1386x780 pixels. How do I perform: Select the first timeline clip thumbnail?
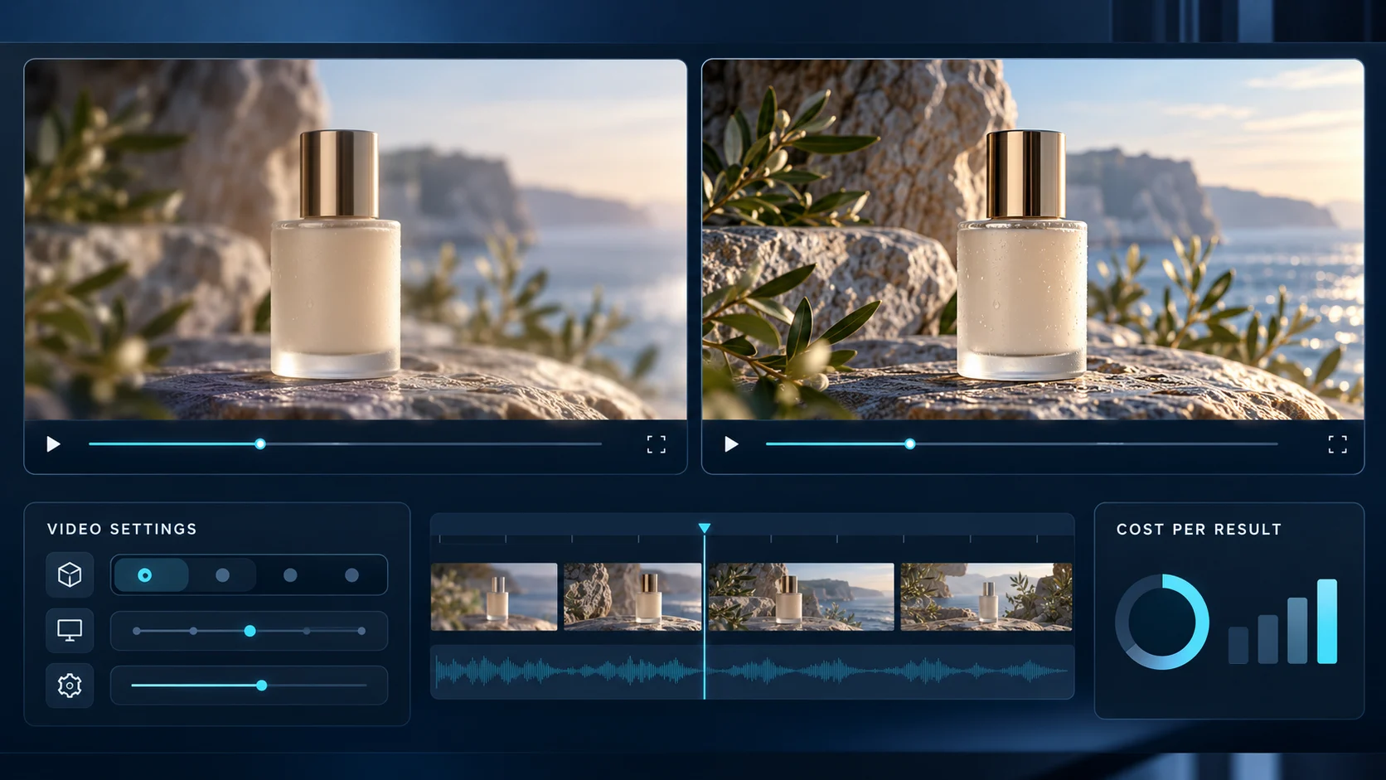(x=494, y=597)
